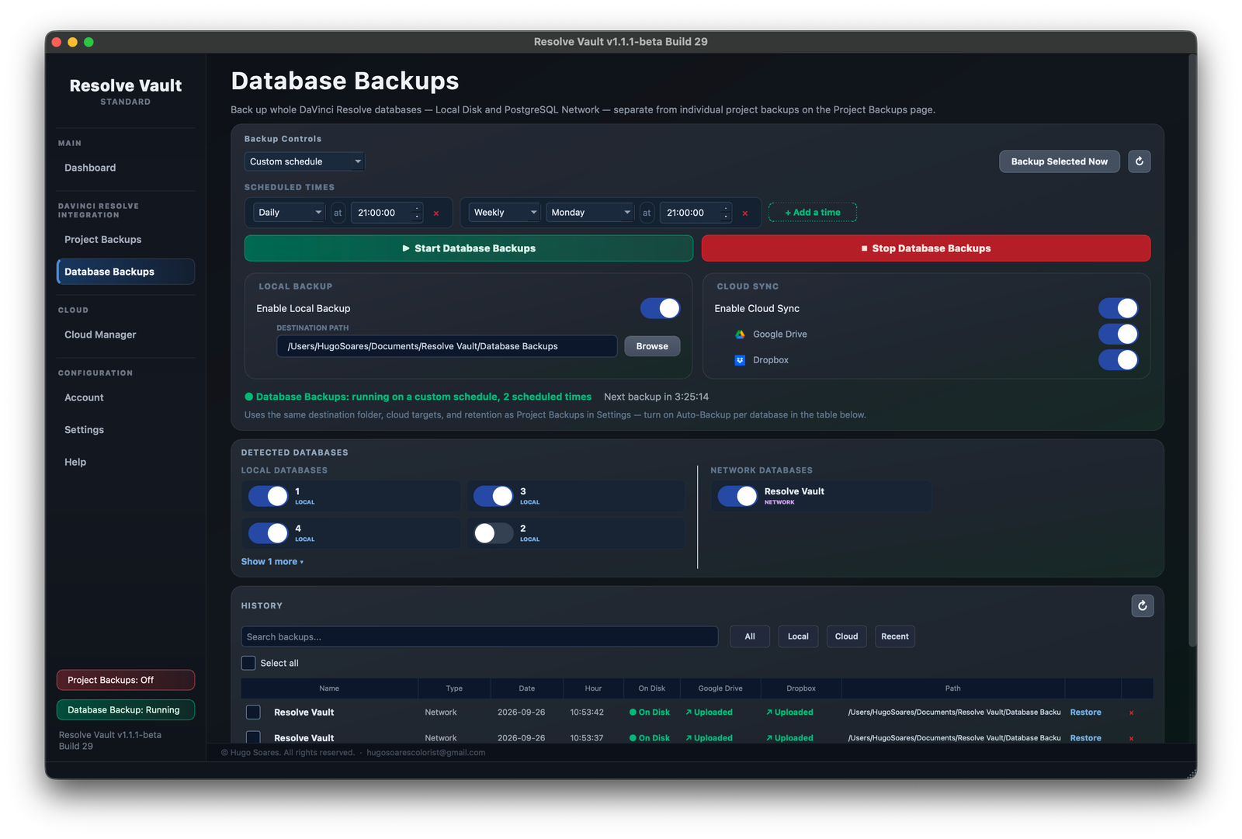Refresh the History list with its icon
Image resolution: width=1242 pixels, height=839 pixels.
pyautogui.click(x=1142, y=605)
